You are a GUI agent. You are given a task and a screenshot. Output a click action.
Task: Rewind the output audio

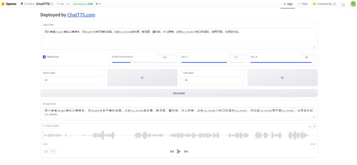(172, 151)
